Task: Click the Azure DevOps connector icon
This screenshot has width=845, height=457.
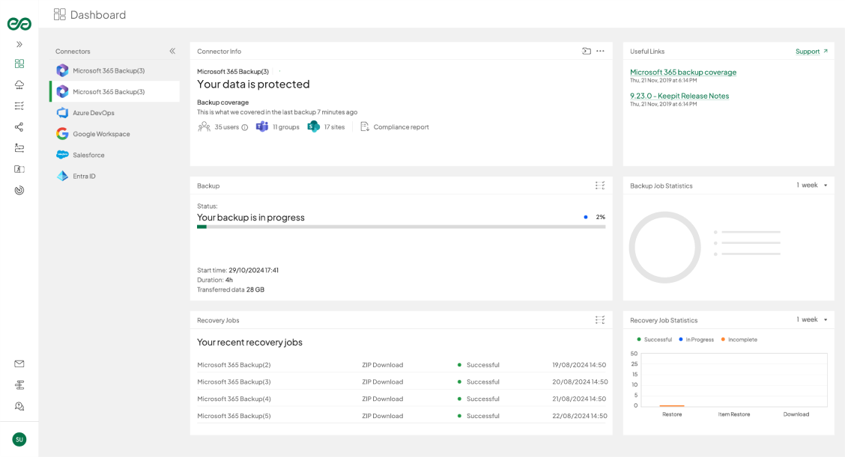Action: (62, 112)
